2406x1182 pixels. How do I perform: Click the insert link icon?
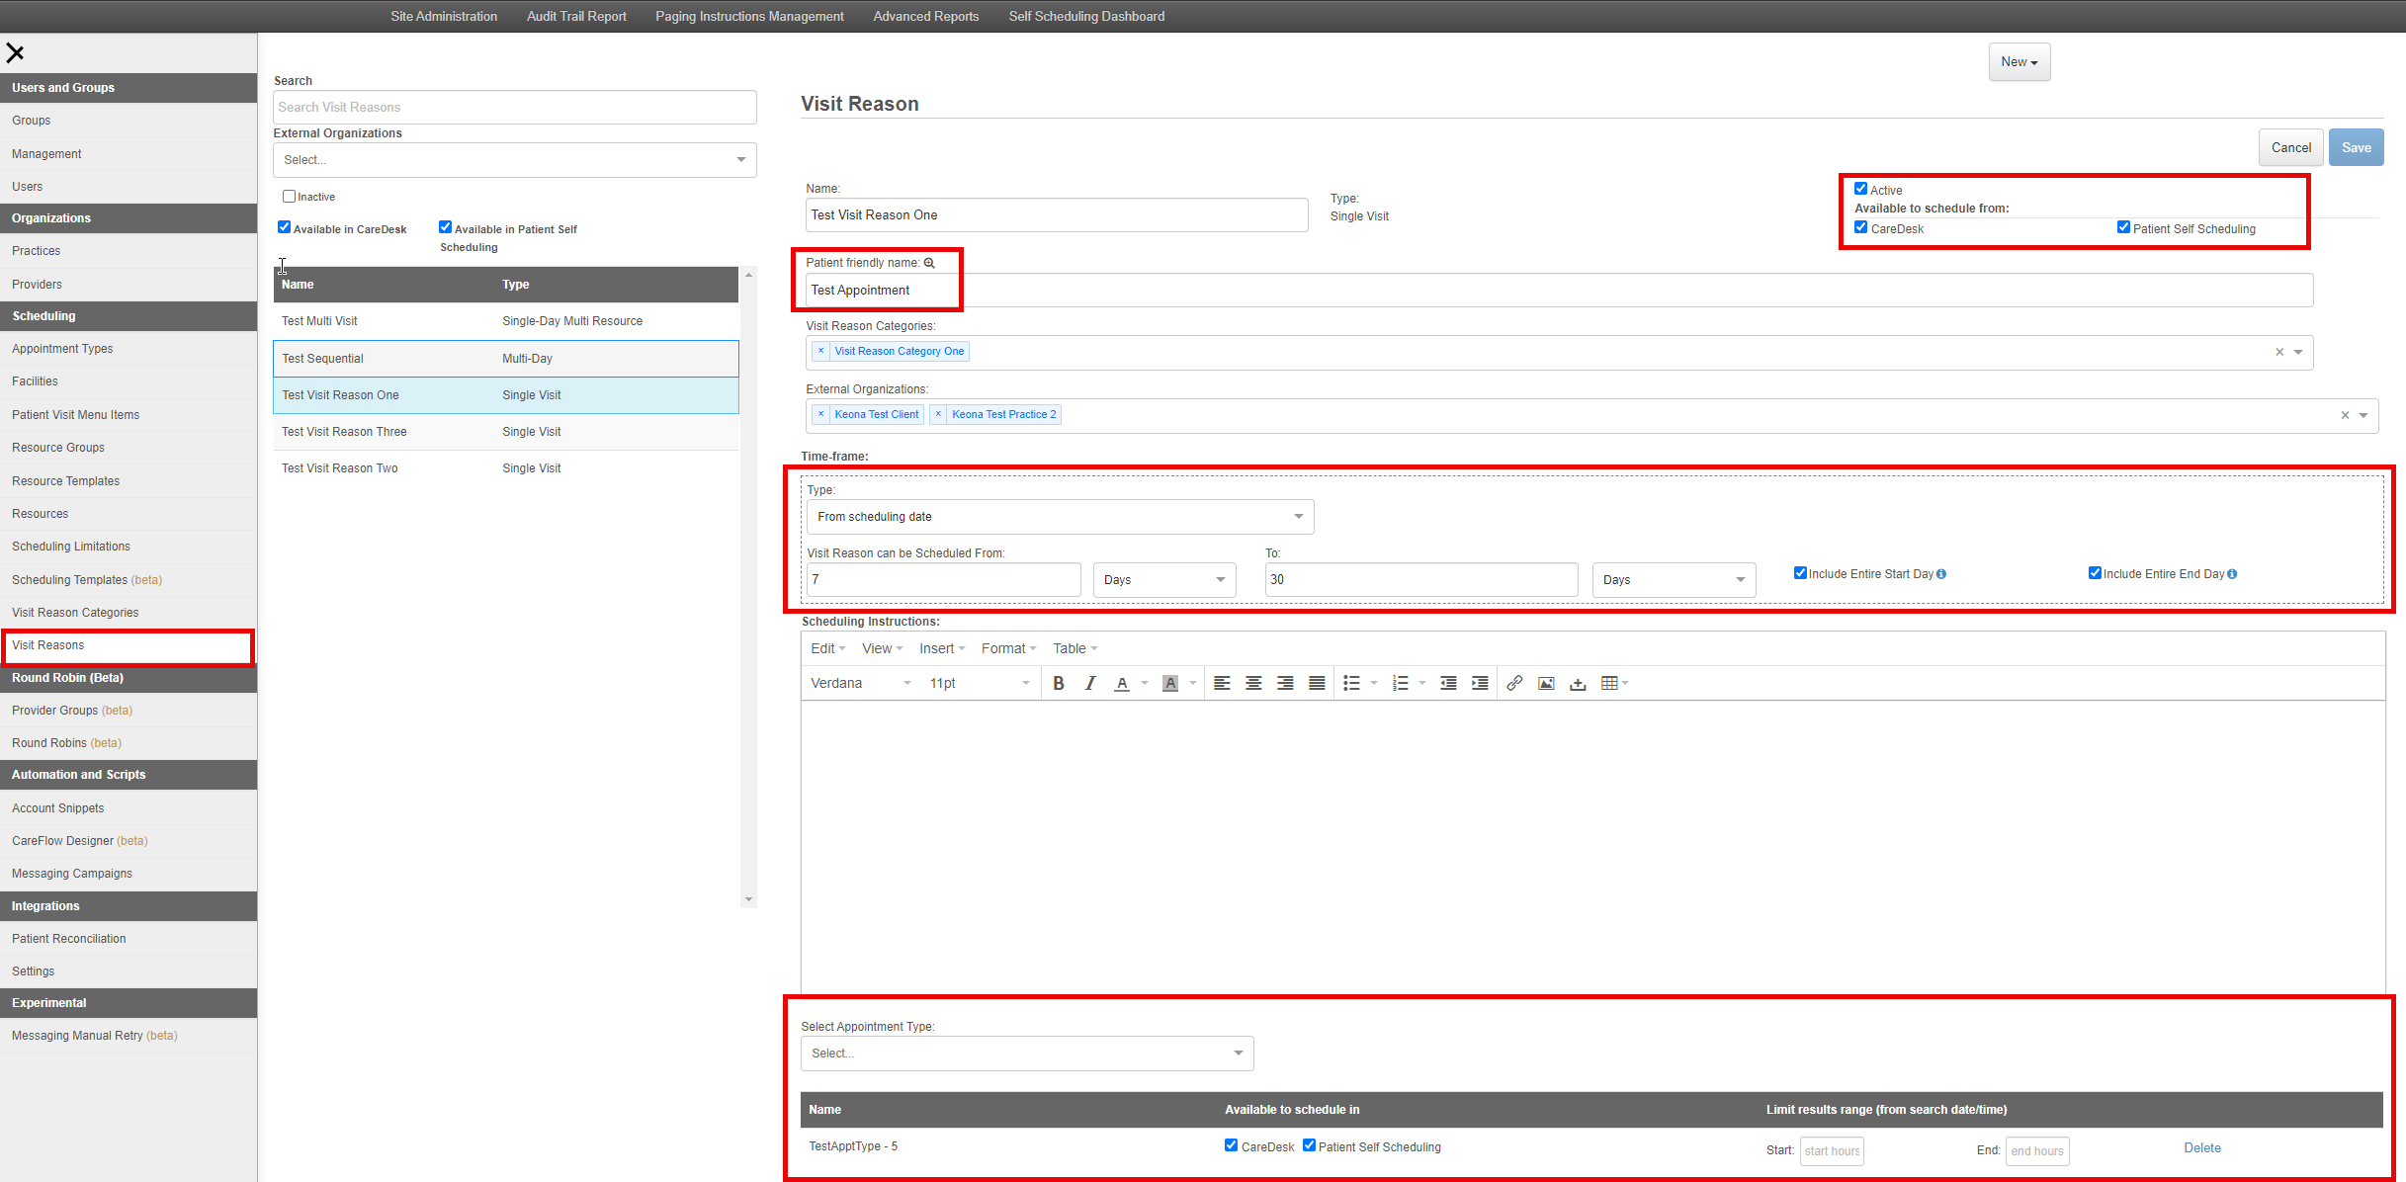1513,683
